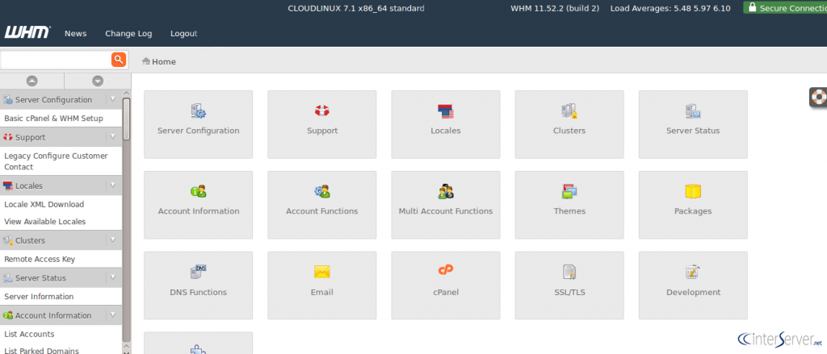Click the sidebar vertical scrollbar thumb
The image size is (827, 354).
click(127, 119)
